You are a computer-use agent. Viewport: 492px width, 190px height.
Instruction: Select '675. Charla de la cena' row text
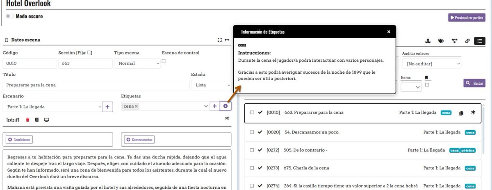tap(306, 168)
